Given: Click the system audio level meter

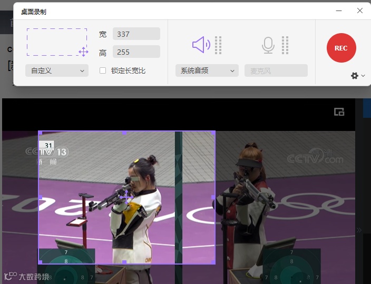Looking at the screenshot, I should [218, 45].
